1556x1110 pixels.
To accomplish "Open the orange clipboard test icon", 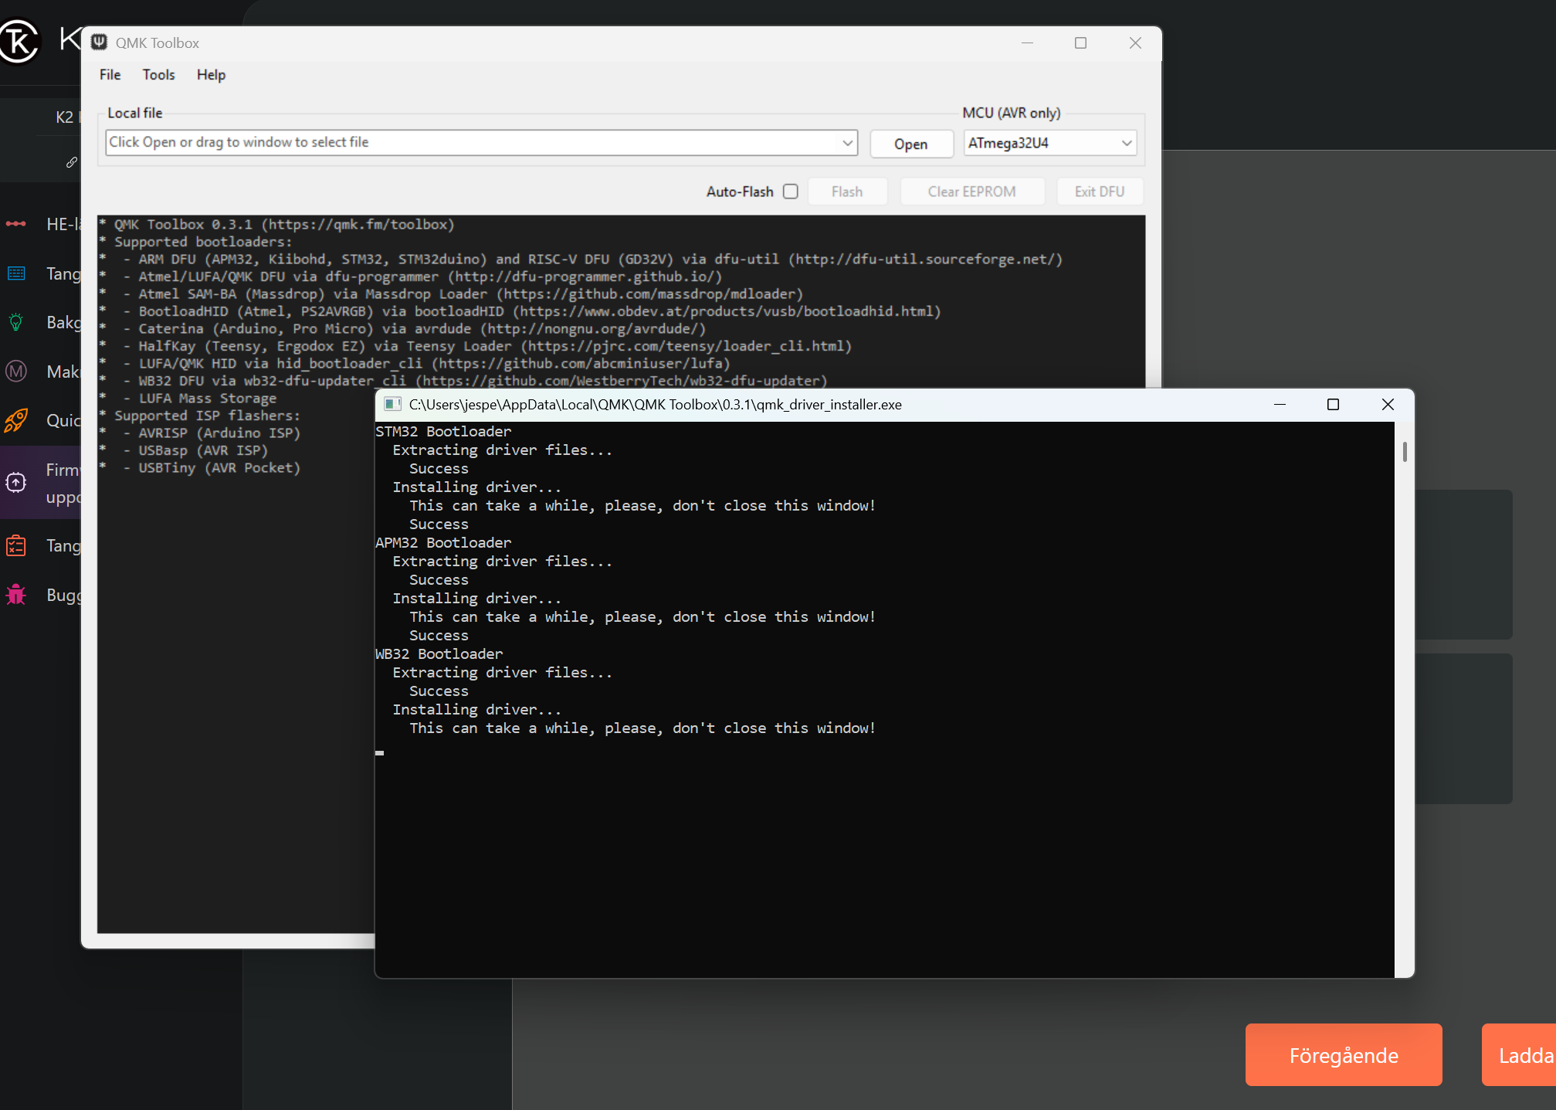I will pyautogui.click(x=16, y=546).
